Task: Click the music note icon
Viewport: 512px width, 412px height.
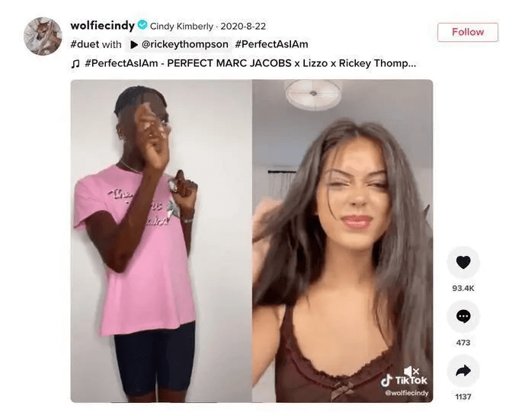Action: point(75,63)
